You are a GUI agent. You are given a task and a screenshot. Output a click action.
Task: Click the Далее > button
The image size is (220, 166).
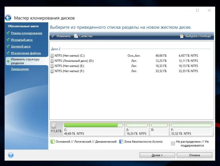(157, 155)
